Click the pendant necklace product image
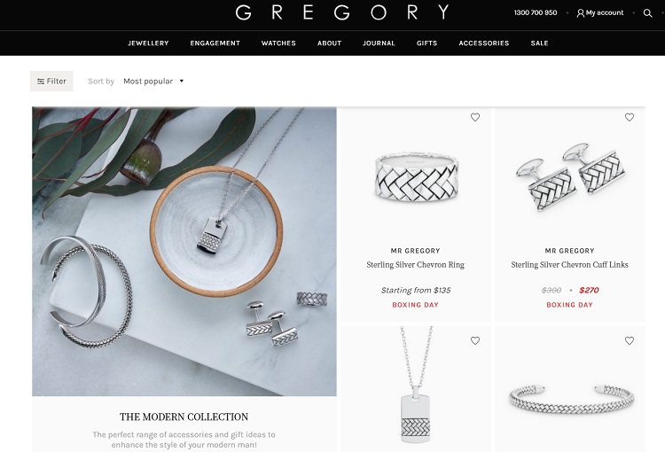Screen dimensions: 665x452 [416, 386]
